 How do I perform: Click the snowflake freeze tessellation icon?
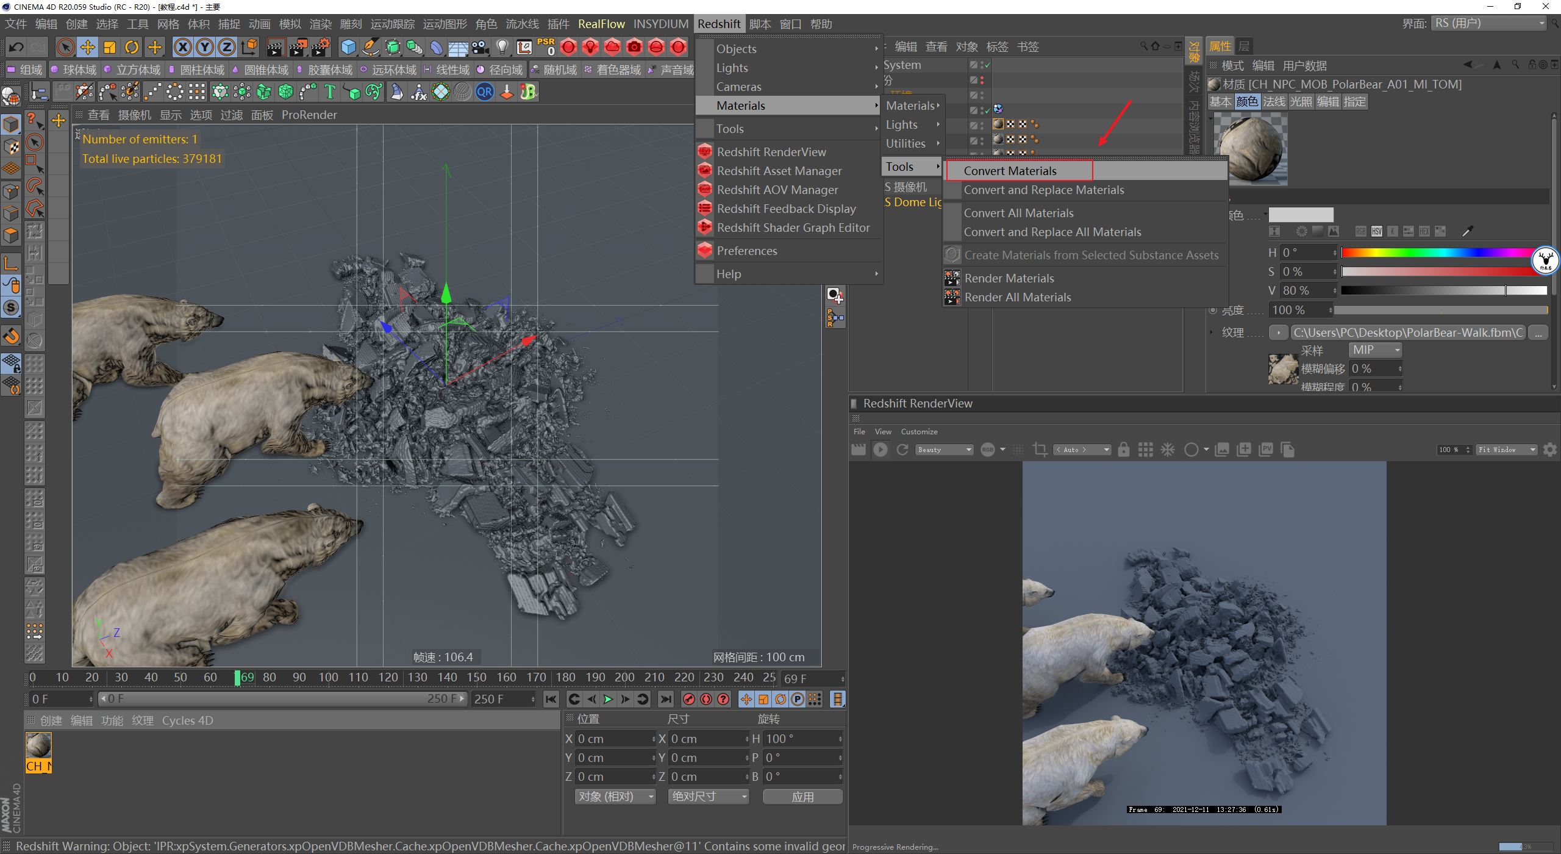(x=1167, y=450)
